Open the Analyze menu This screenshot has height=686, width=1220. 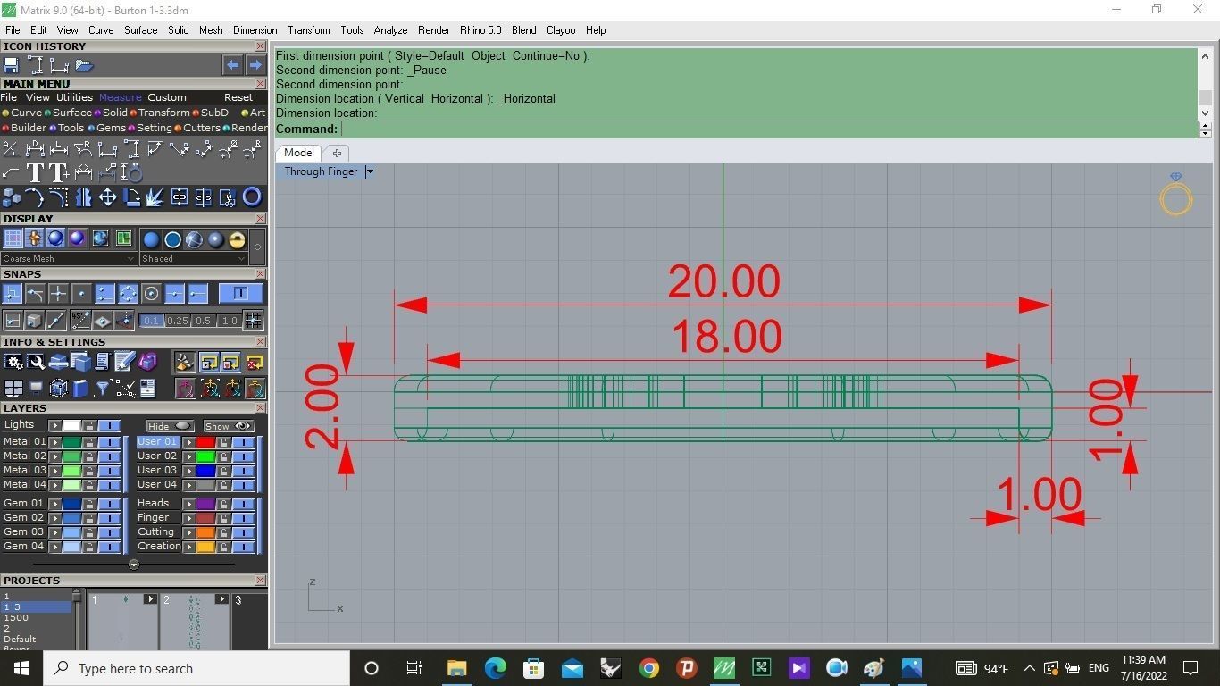[x=390, y=30]
